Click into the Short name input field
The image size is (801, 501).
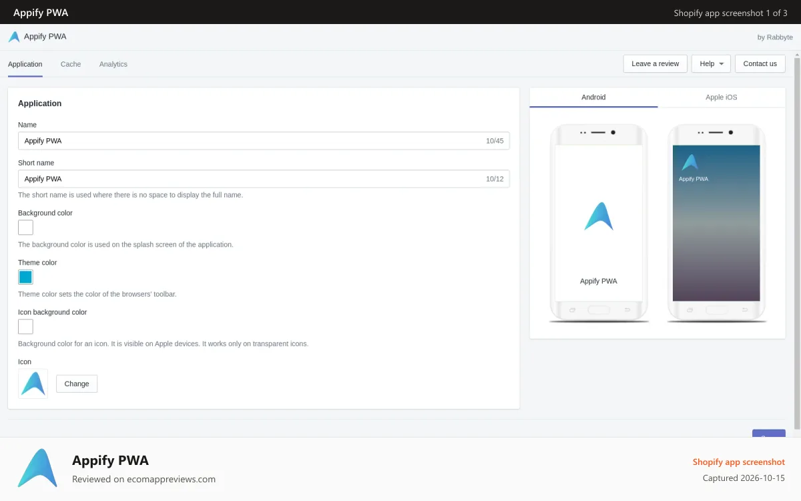click(x=264, y=179)
